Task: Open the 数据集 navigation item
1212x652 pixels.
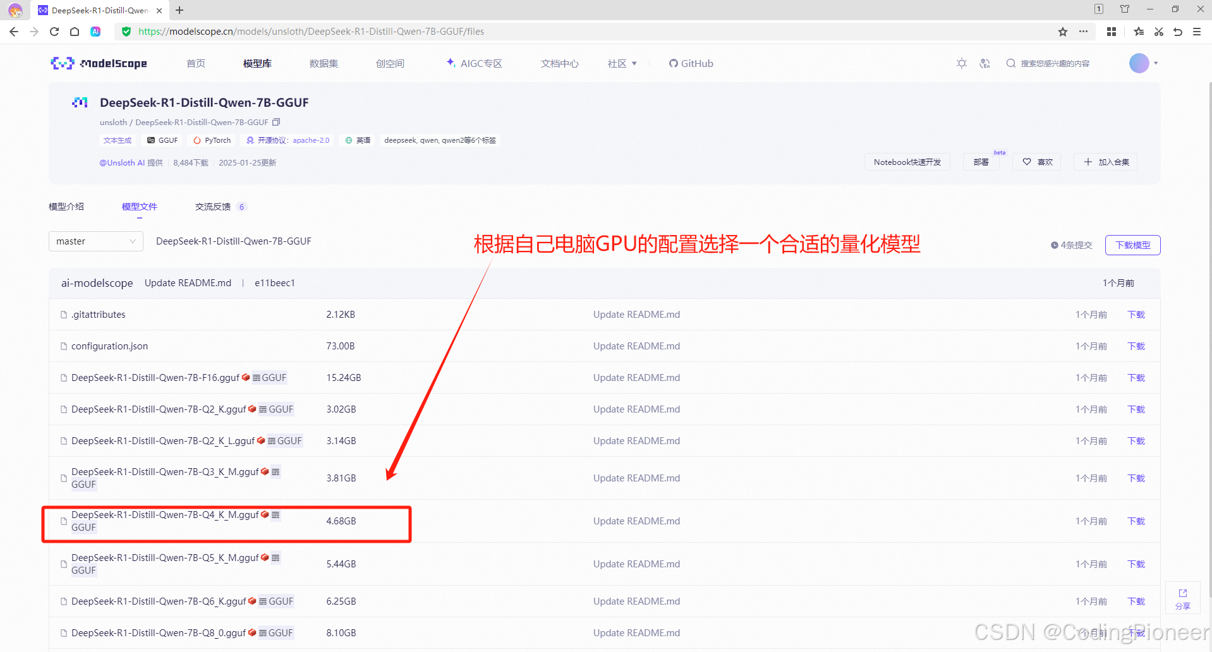Action: pyautogui.click(x=324, y=63)
